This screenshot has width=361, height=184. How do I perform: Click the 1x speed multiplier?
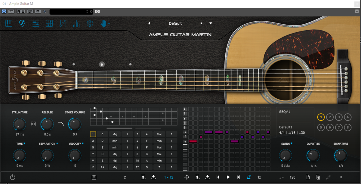(259, 177)
